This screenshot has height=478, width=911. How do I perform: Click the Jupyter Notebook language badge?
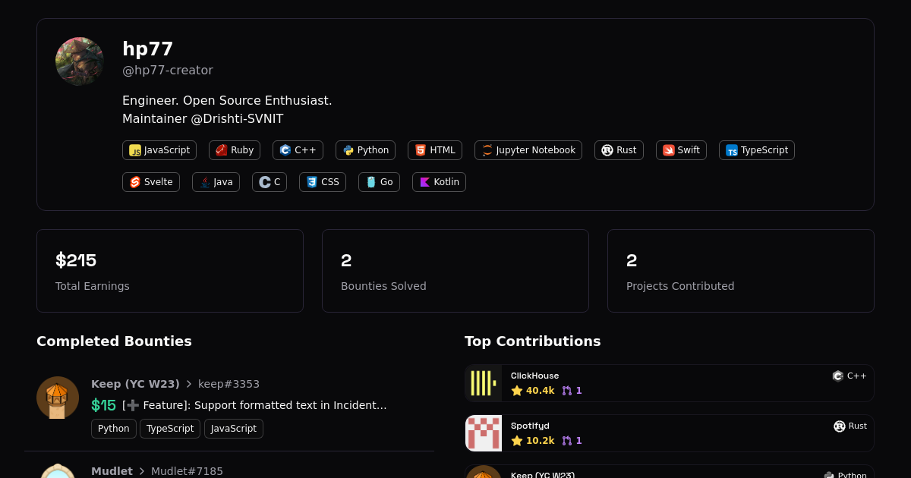(x=528, y=150)
